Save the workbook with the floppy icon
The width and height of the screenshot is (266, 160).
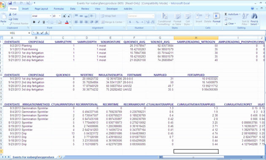pyautogui.click(x=10, y=3)
